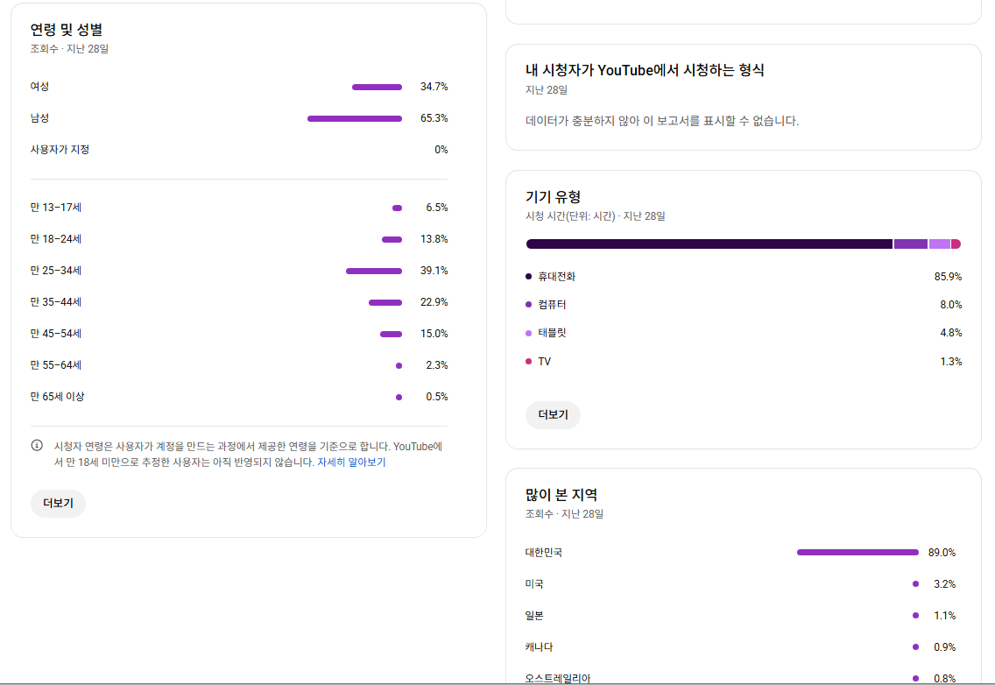Click the dark 휴대전화 segment of the device bar
The width and height of the screenshot is (995, 685).
point(709,244)
